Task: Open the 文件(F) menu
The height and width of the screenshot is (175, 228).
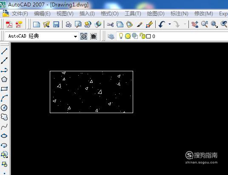Action: [20, 14]
